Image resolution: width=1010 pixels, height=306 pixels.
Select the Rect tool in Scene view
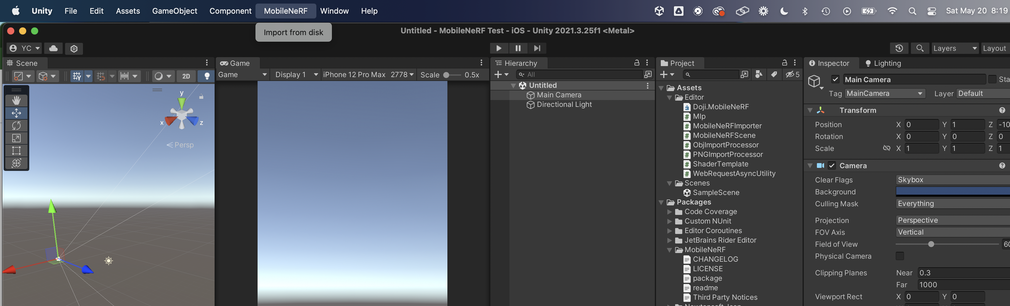point(16,150)
